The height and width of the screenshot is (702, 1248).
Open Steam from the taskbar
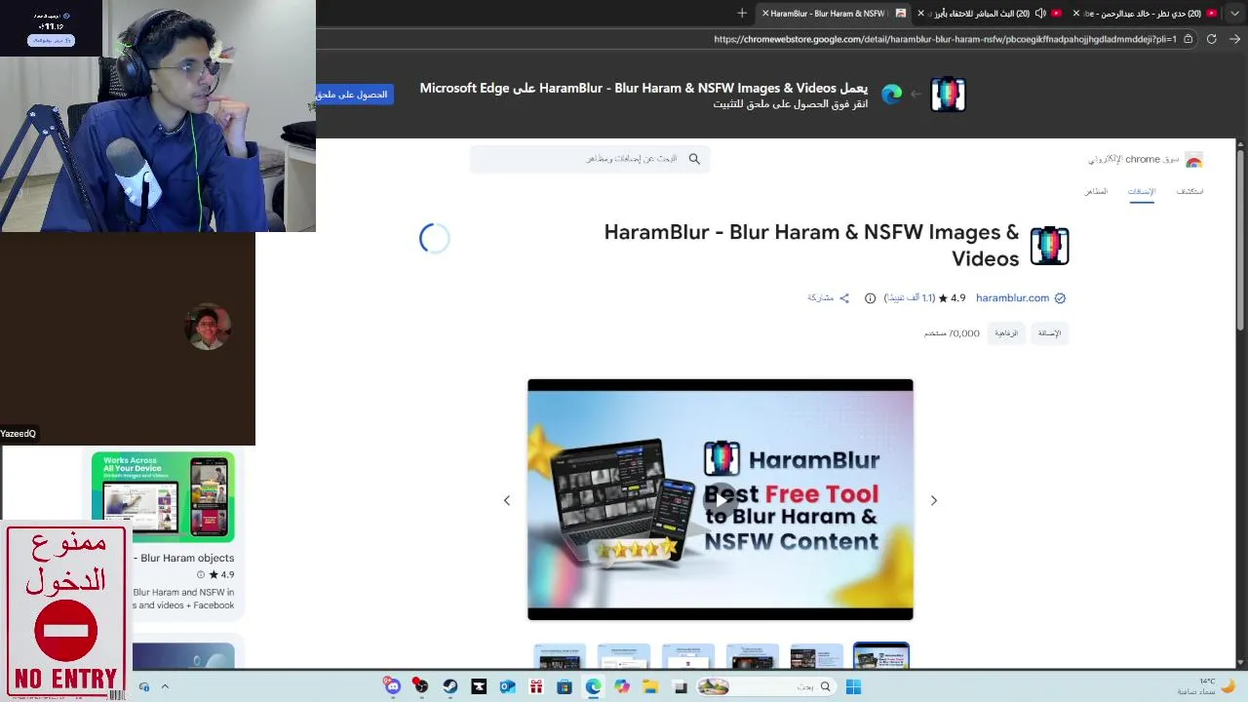(x=449, y=686)
